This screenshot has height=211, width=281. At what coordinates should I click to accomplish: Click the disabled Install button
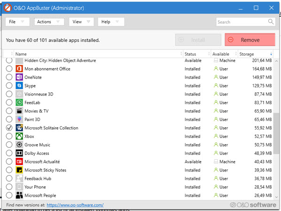198,40
